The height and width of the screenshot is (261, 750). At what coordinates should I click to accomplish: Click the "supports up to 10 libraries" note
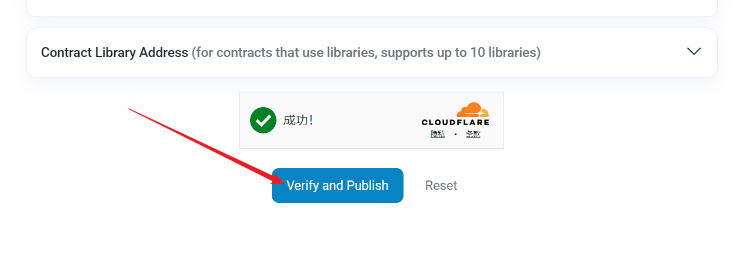coord(459,52)
